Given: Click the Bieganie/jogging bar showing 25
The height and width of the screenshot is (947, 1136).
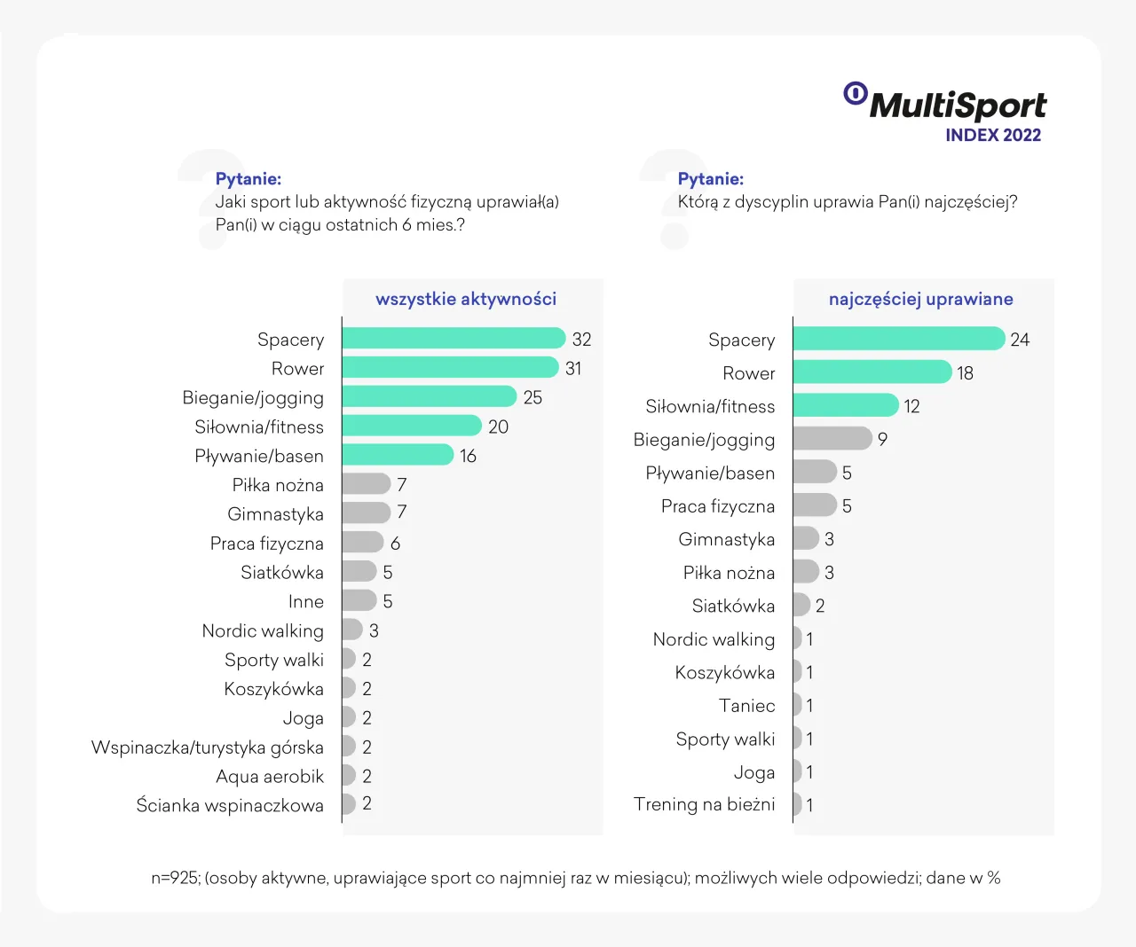Looking at the screenshot, I should pos(429,397).
